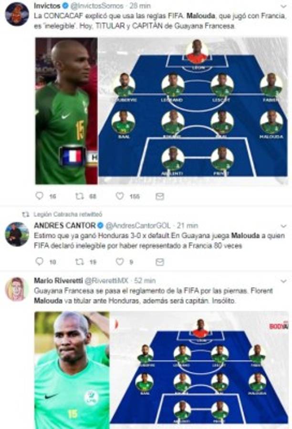
Task: Retweet Andres Cantor's tweet
Action: [79, 262]
